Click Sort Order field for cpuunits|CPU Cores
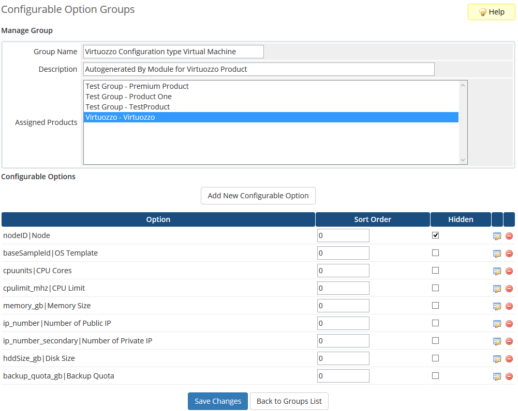The image size is (518, 411). point(343,271)
